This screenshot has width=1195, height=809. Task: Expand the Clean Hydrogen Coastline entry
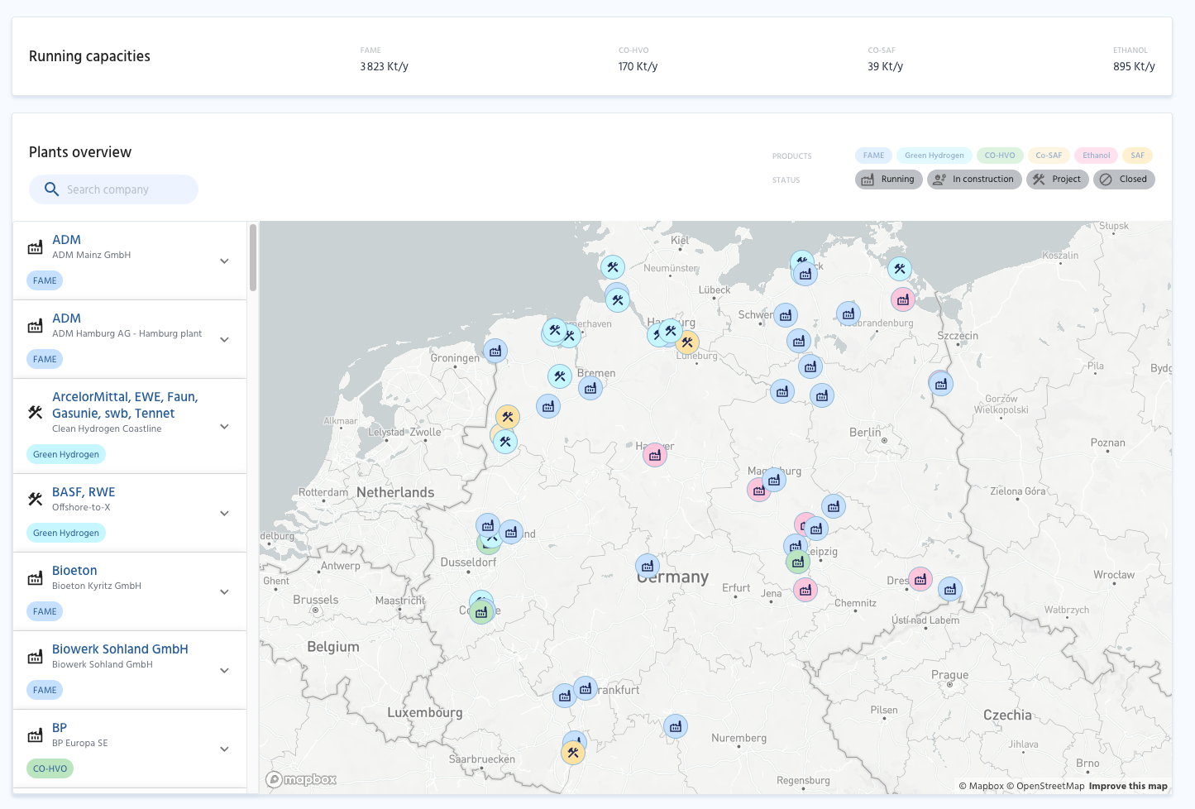tap(224, 427)
